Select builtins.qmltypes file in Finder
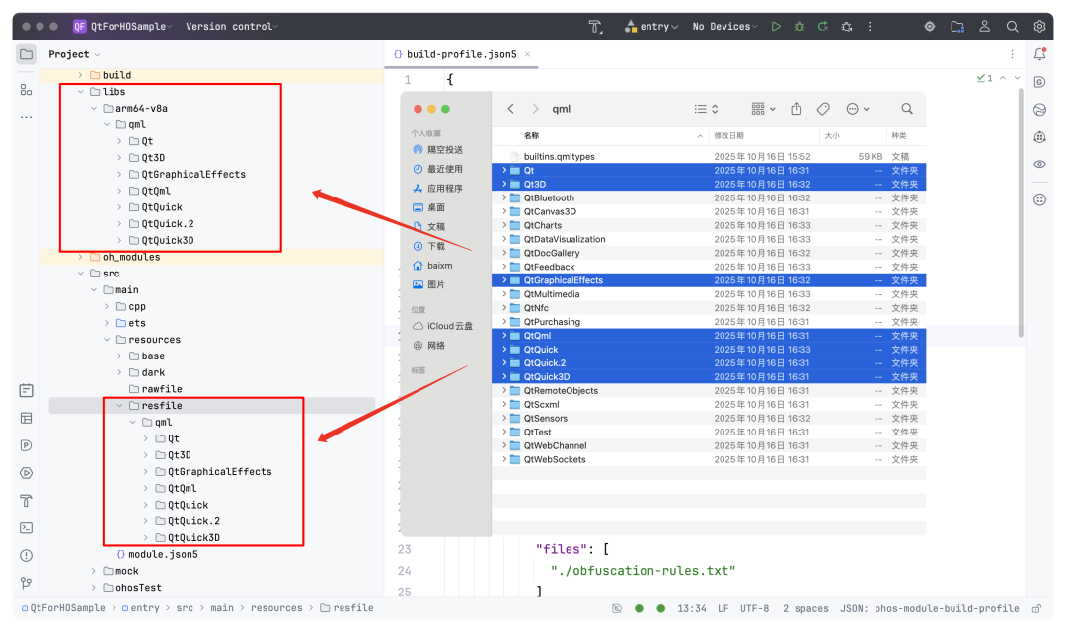Viewport: 1066px width, 632px height. point(709,156)
